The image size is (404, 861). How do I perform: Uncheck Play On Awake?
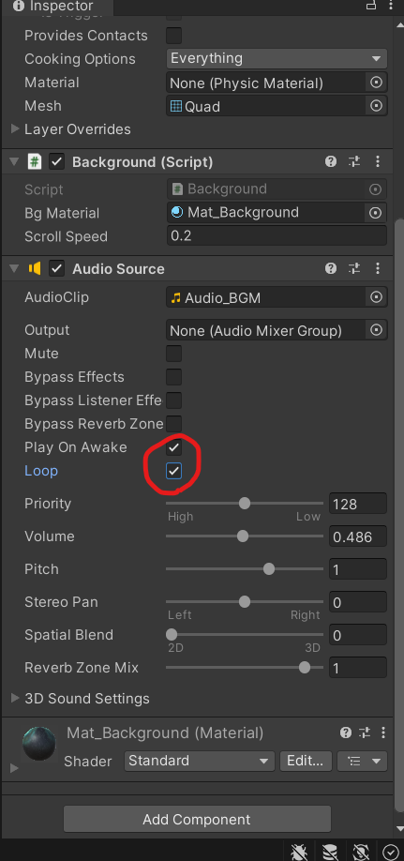click(x=173, y=447)
